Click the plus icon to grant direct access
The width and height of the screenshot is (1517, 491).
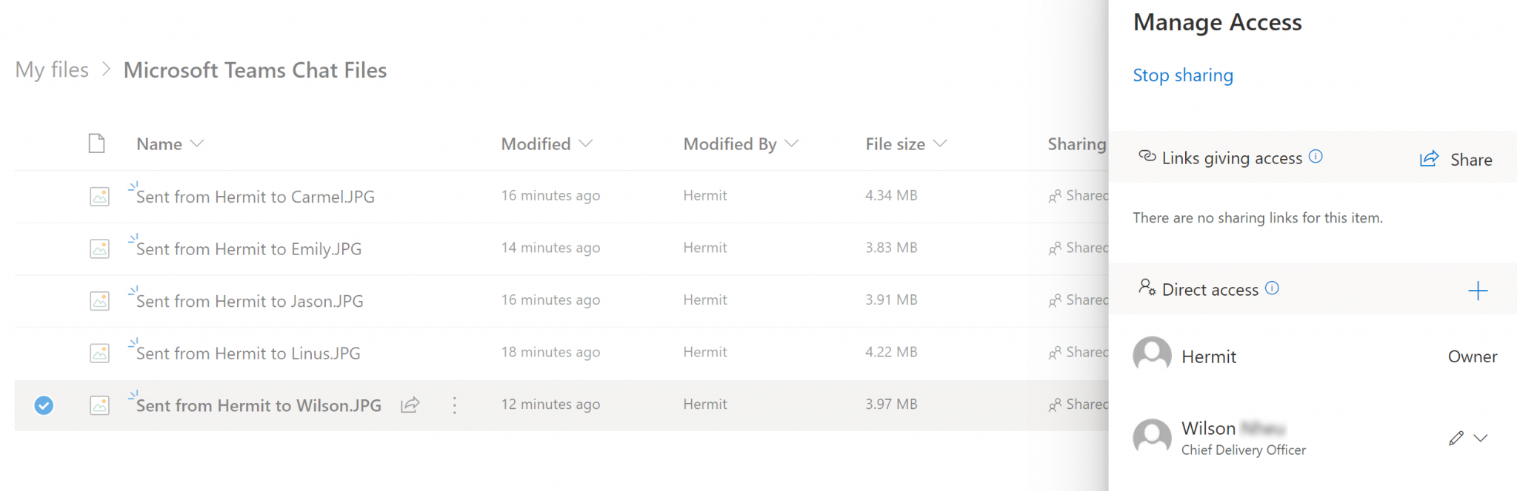pyautogui.click(x=1478, y=291)
